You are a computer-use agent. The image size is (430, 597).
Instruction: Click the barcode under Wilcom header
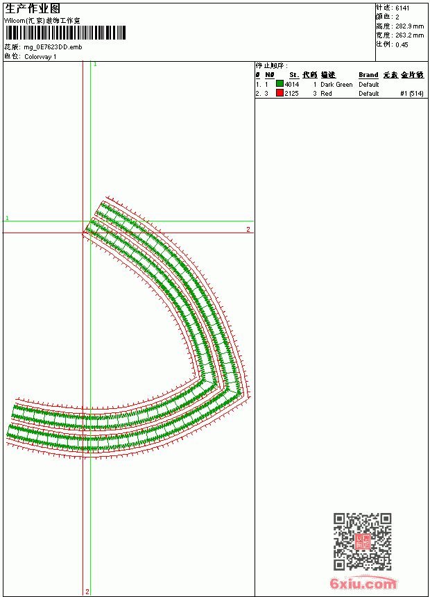pos(65,33)
